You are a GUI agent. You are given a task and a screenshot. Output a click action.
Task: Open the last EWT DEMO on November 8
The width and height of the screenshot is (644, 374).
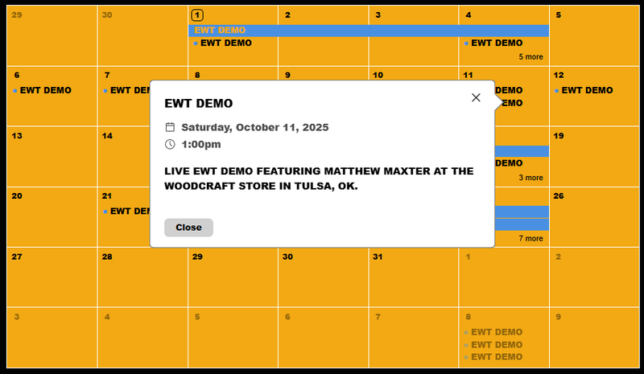(x=496, y=357)
